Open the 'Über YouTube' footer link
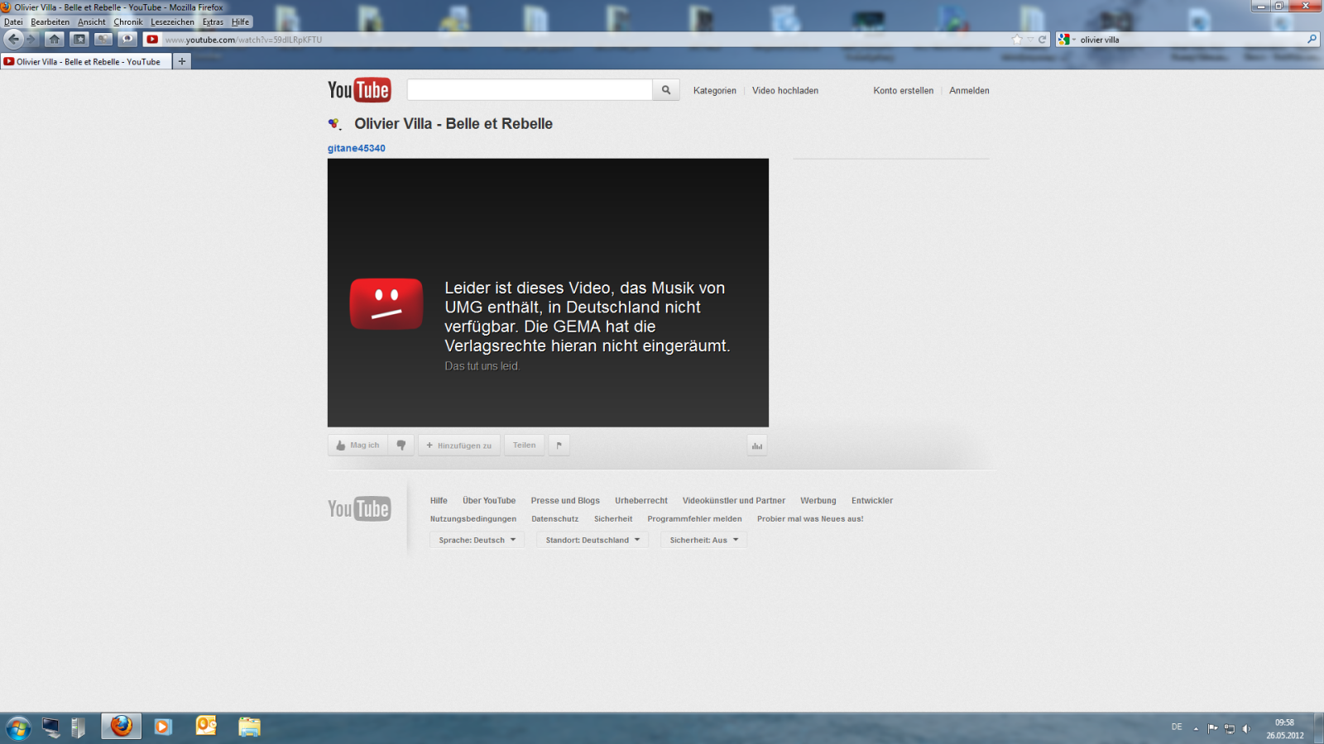The image size is (1324, 744). [489, 501]
